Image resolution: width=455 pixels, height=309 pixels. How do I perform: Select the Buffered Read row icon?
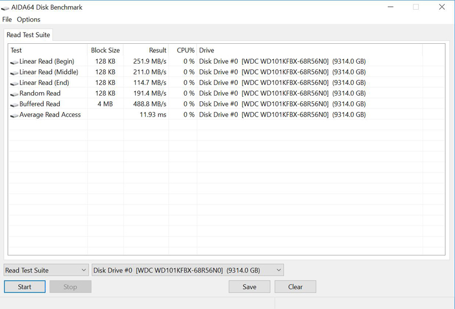click(14, 105)
